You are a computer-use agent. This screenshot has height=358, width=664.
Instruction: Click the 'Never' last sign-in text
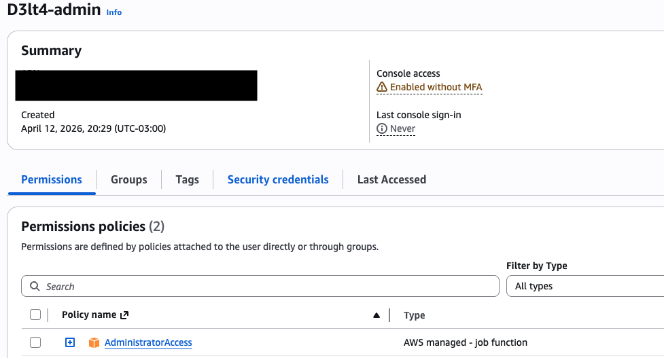coord(402,128)
